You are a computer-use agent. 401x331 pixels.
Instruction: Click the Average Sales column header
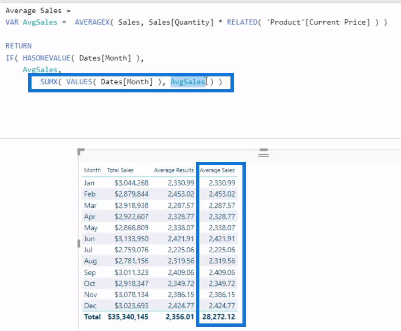click(x=217, y=170)
